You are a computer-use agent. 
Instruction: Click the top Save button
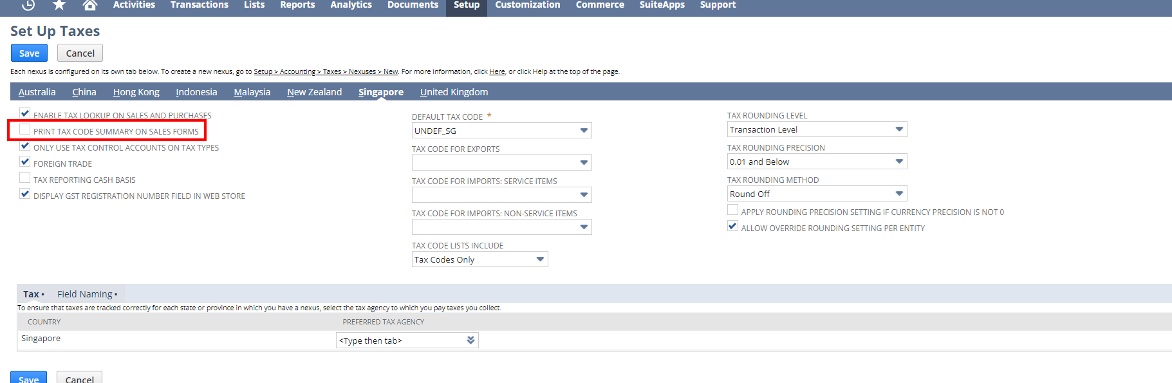tap(29, 53)
